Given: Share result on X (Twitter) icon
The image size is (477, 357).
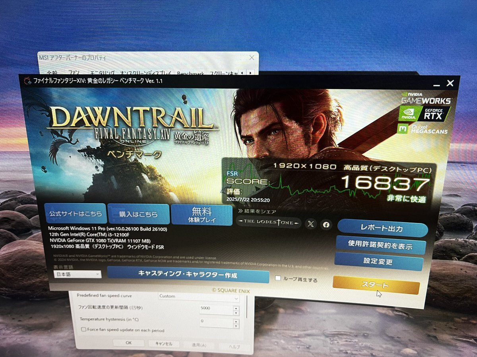Looking at the screenshot, I should pos(311,224).
